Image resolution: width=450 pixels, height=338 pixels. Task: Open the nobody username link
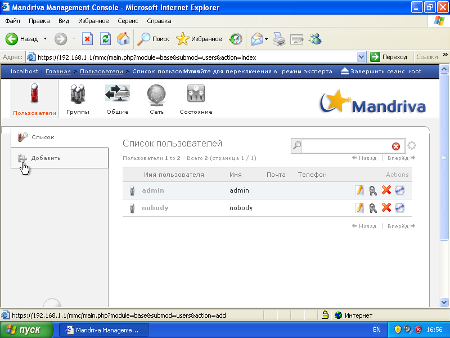click(155, 208)
